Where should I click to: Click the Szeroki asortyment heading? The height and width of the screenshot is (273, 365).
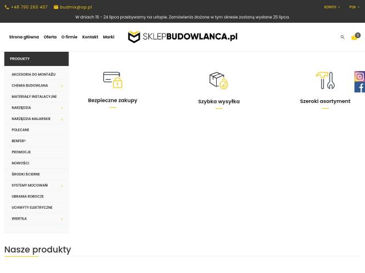tap(325, 101)
